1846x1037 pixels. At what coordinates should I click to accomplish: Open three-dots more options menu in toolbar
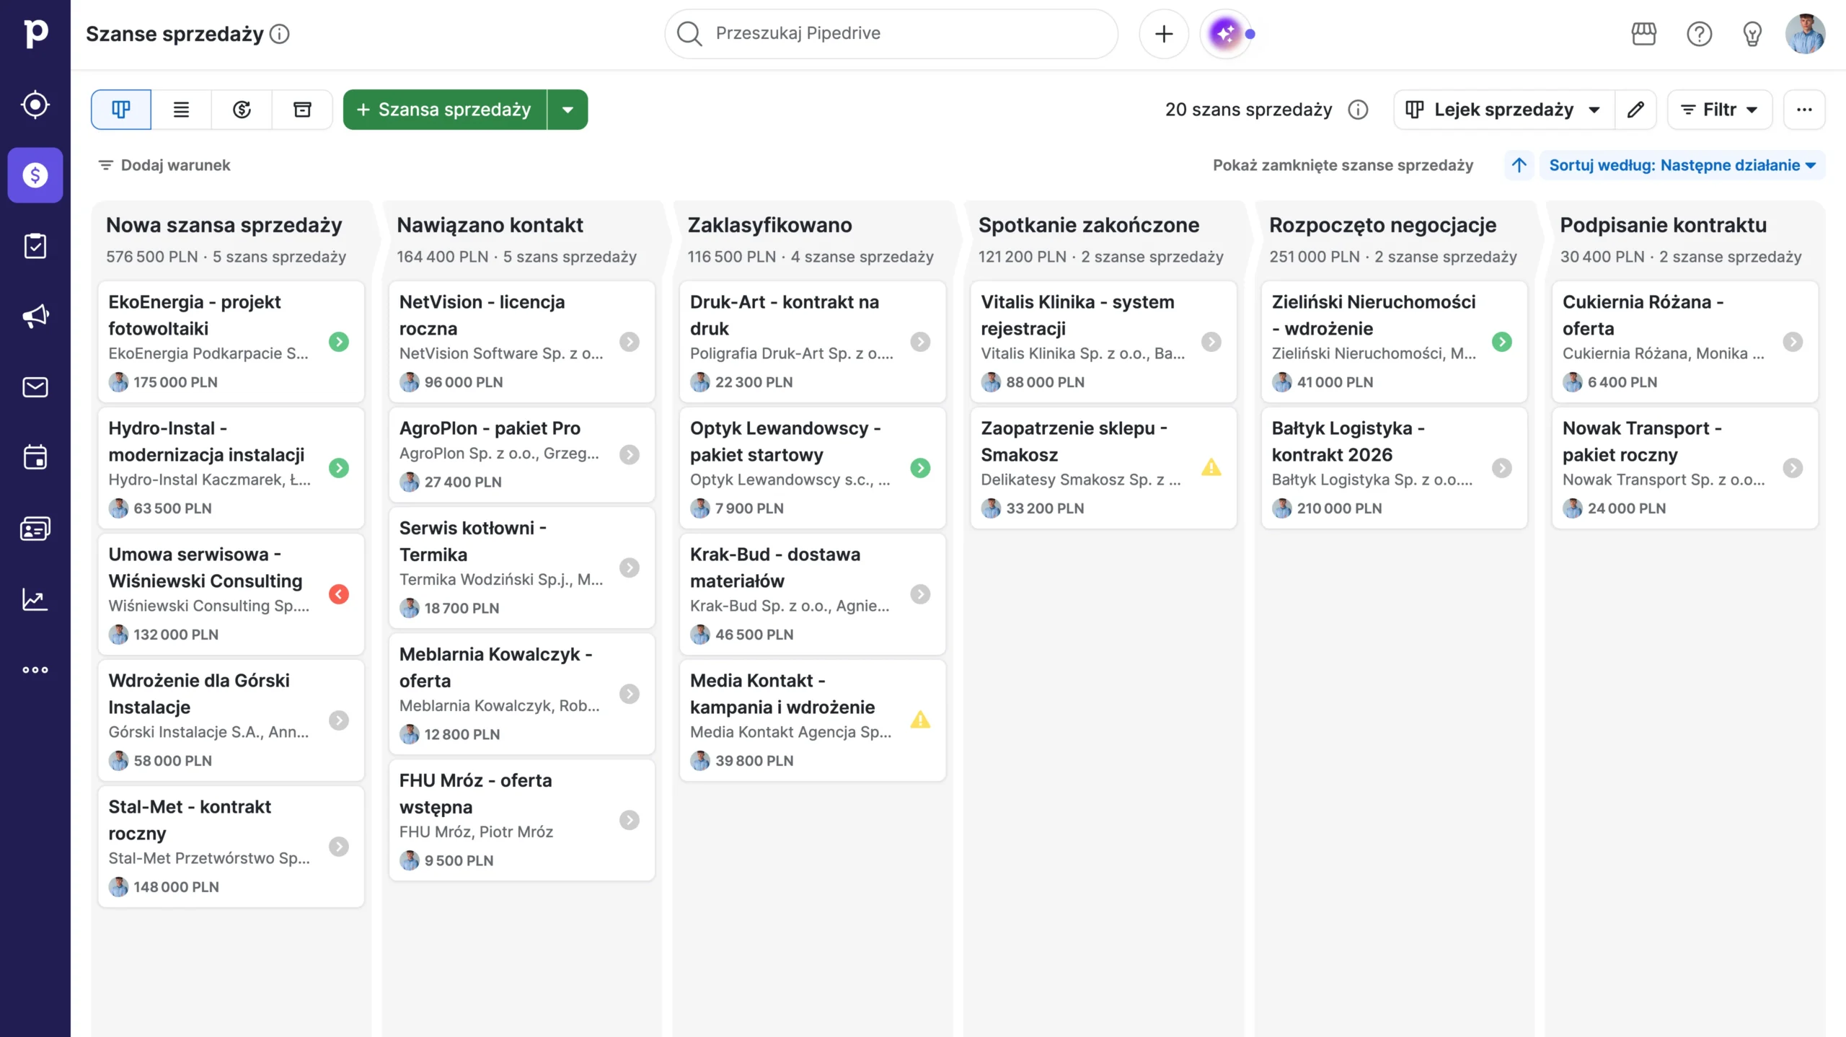(x=1804, y=110)
